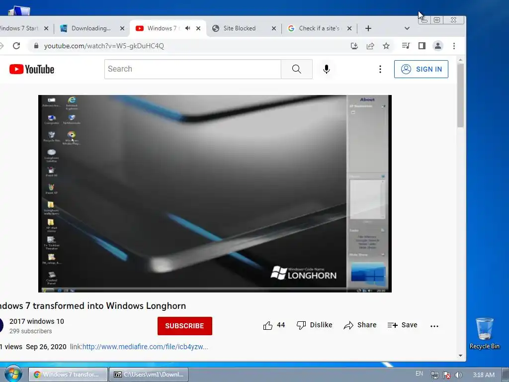Bookmark this page with the star icon
This screenshot has height=382, width=509.
(386, 46)
